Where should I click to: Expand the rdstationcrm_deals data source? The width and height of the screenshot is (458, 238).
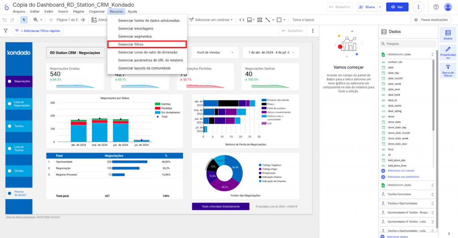tap(432, 185)
